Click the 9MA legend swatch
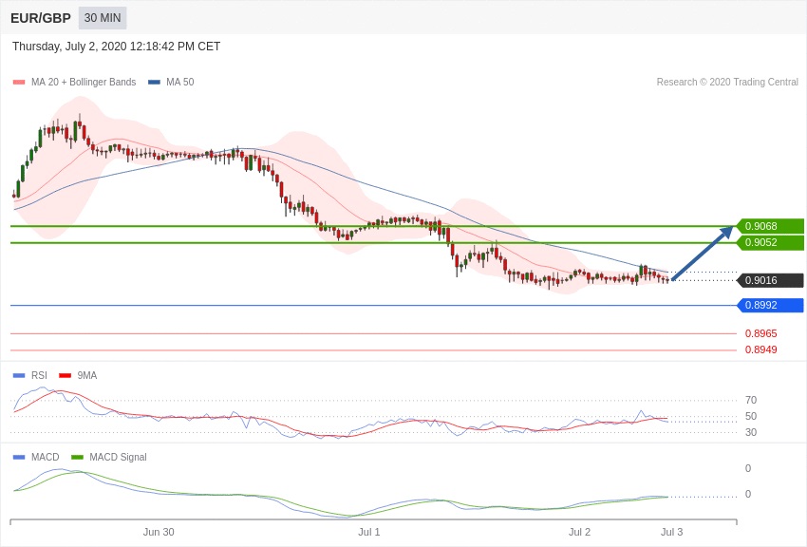The width and height of the screenshot is (807, 547). 66,376
